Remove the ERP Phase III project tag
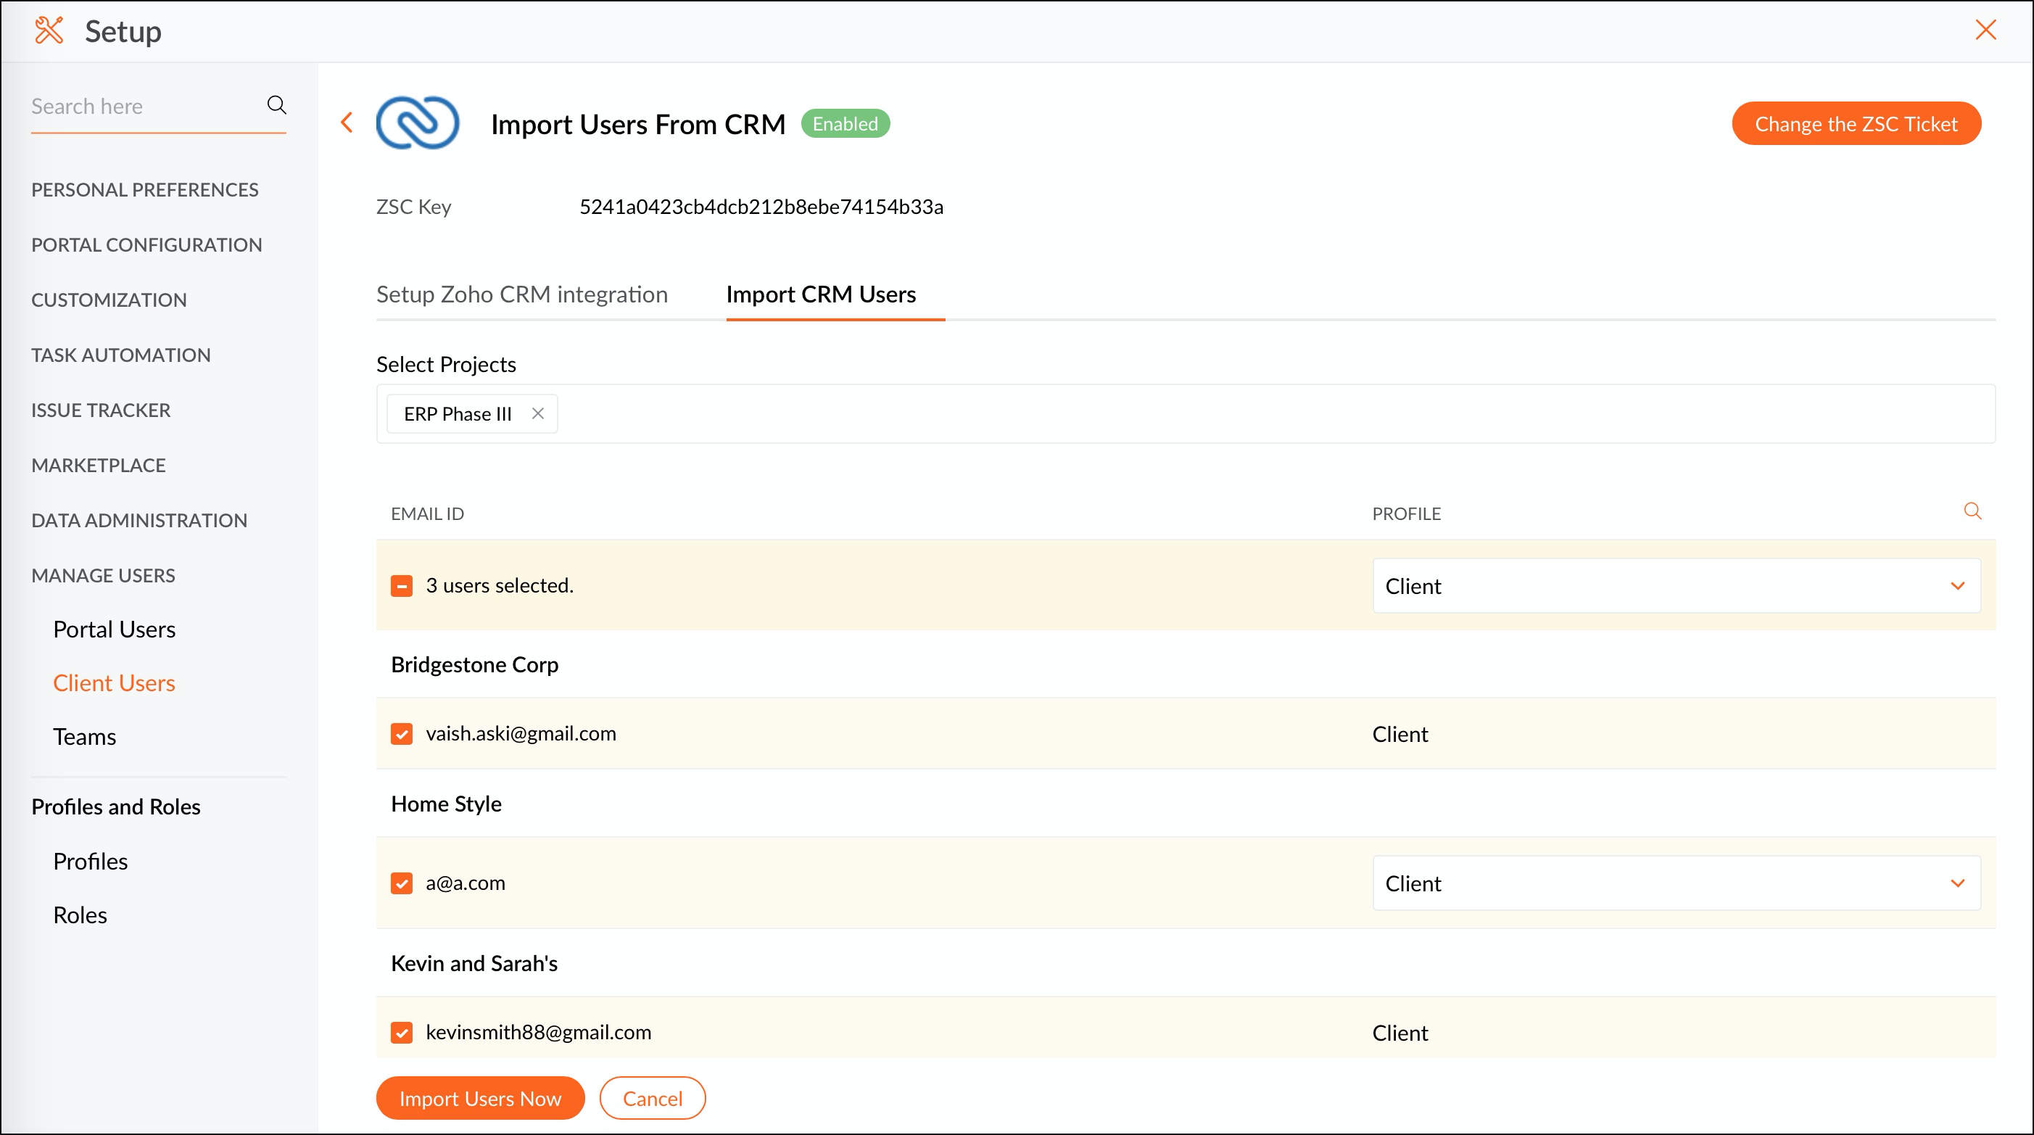This screenshot has height=1135, width=2034. 538,413
